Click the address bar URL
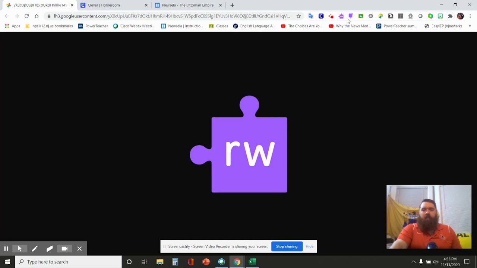Viewport: 477px width, 268px height. tap(171, 16)
